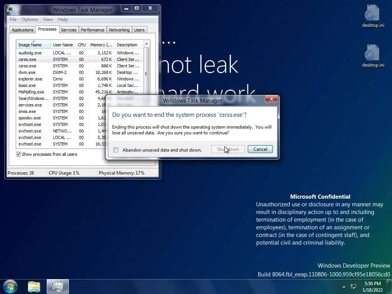Image resolution: width=392 pixels, height=294 pixels.
Task: Open Windows Explorer from the taskbar
Action: tap(34, 286)
